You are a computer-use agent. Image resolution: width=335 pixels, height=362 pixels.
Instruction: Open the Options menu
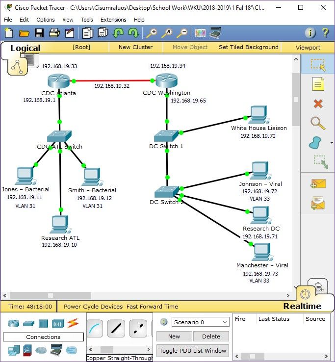(46, 20)
